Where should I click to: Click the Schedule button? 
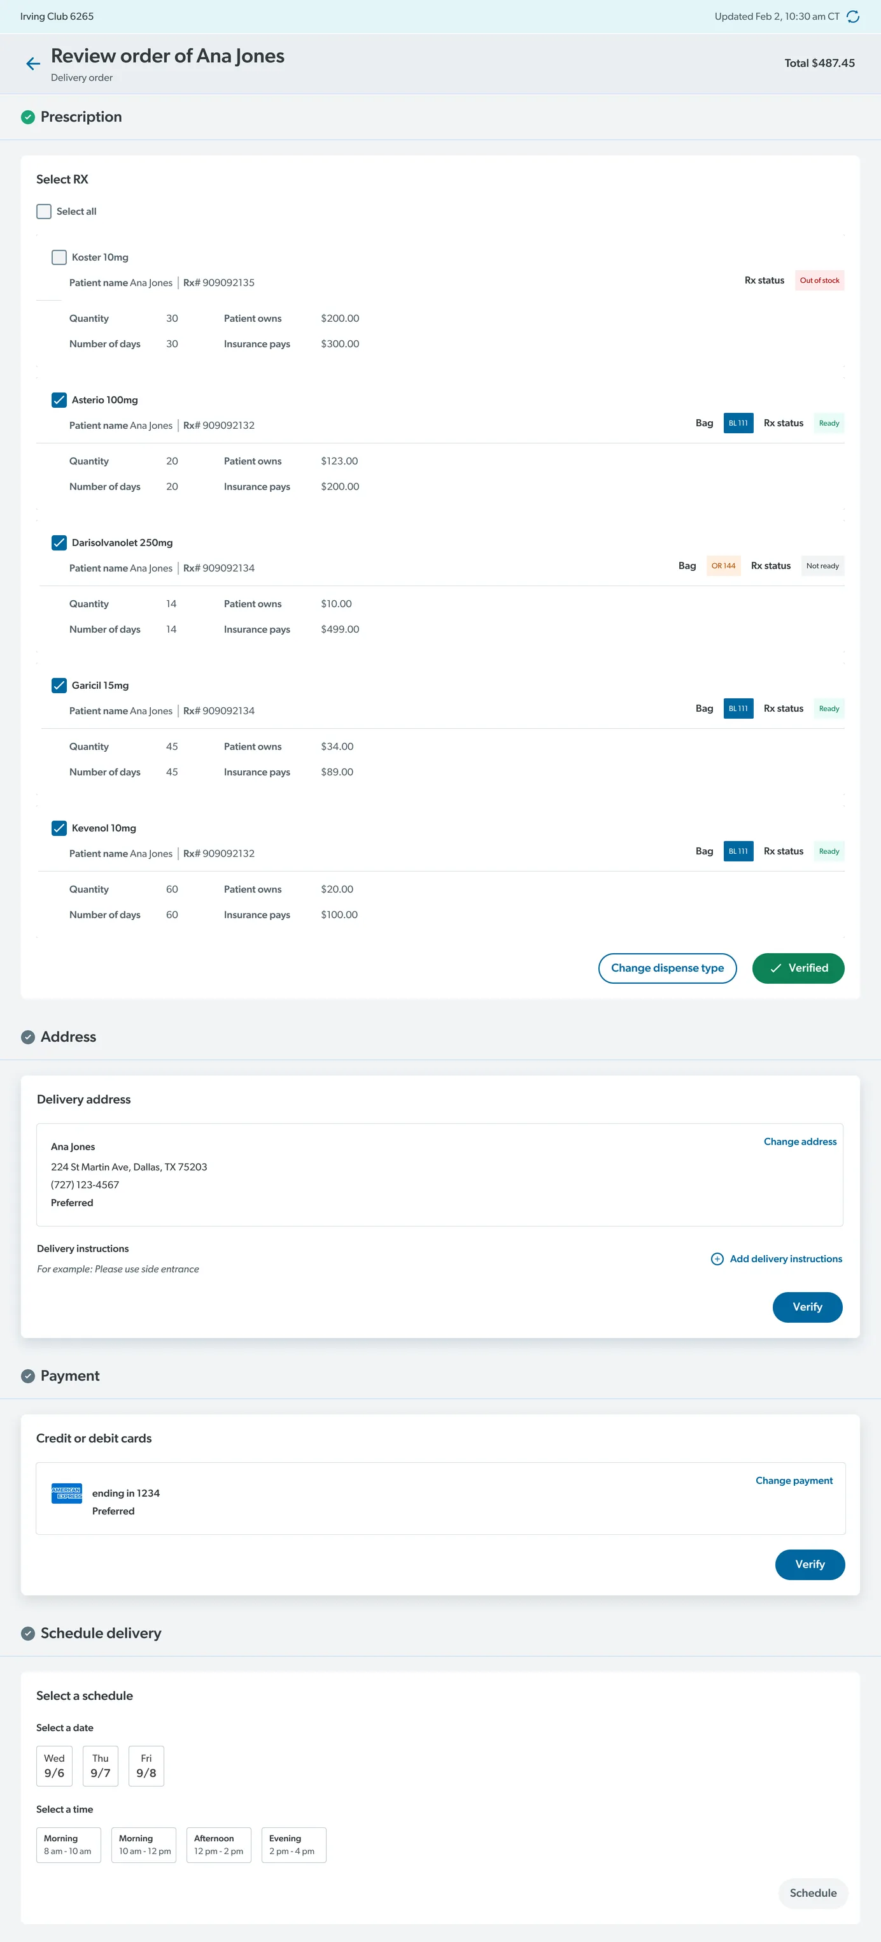coord(814,1893)
